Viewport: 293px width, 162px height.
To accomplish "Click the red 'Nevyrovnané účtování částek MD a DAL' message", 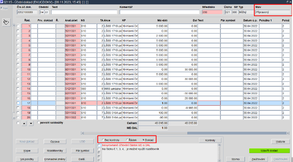I will point(126,145).
